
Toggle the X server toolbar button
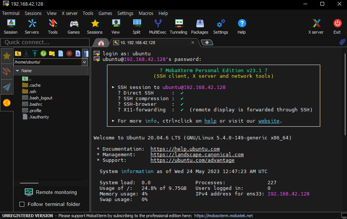[x=316, y=27]
